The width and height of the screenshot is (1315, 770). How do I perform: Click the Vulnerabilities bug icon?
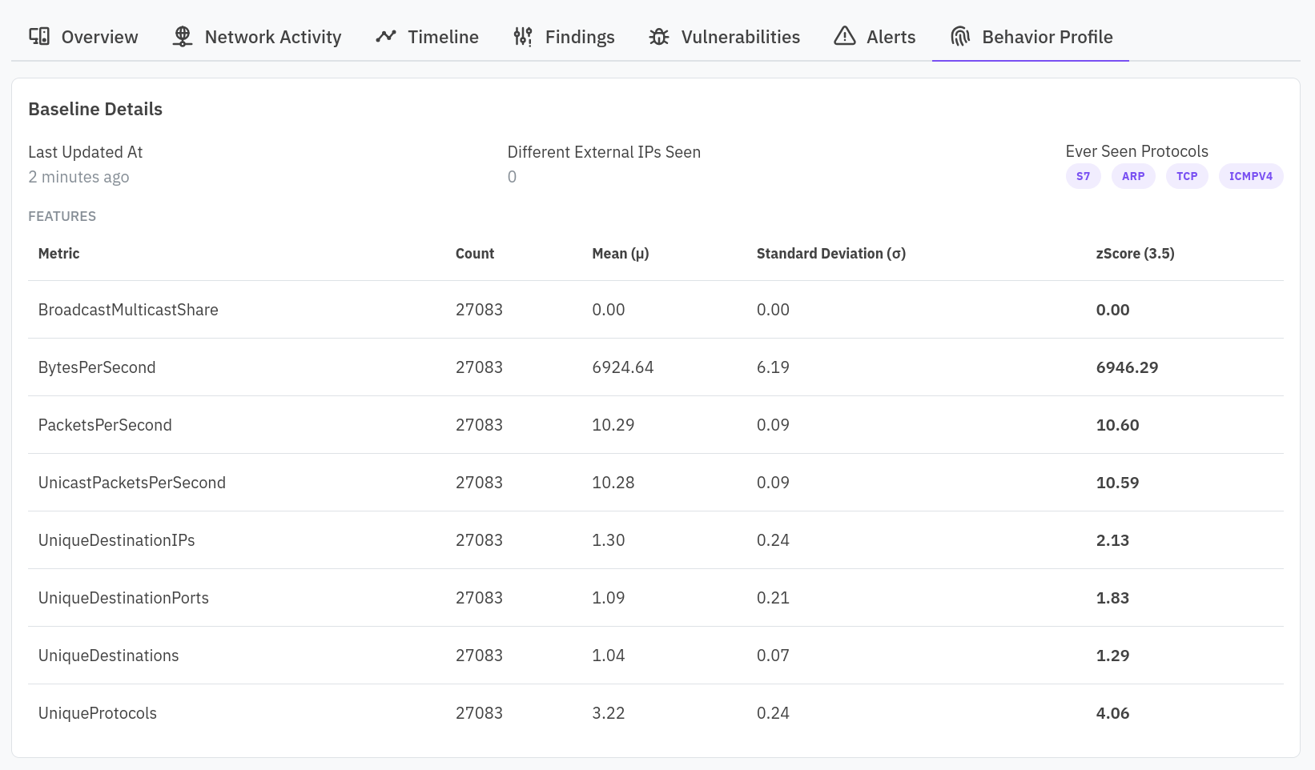[659, 37]
